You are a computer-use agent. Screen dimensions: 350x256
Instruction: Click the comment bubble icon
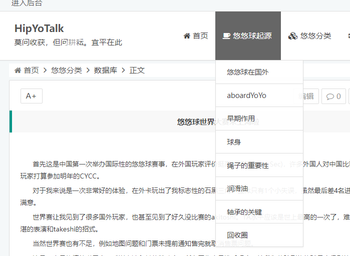(330, 96)
